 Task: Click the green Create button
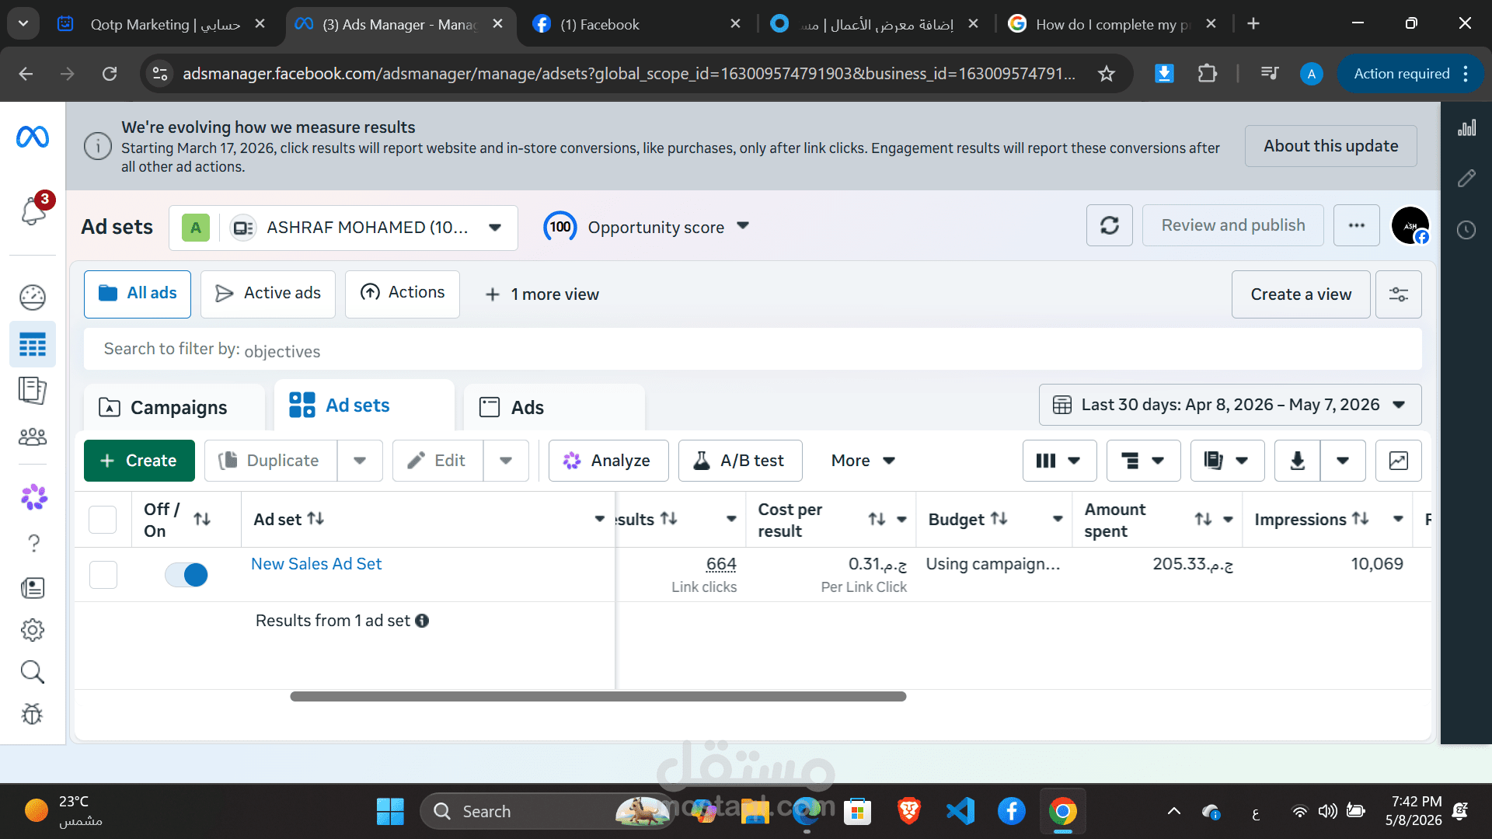click(x=139, y=461)
